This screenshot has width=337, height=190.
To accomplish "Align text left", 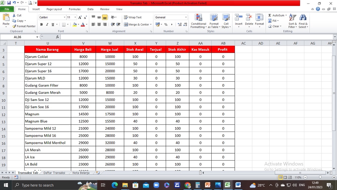I will 93,25.
